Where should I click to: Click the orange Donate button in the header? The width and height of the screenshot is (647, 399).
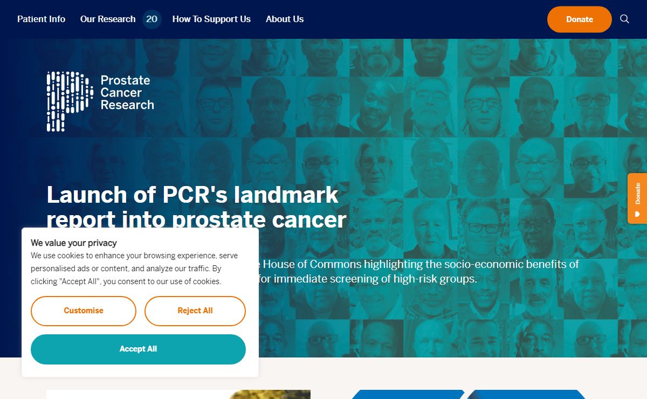point(580,19)
